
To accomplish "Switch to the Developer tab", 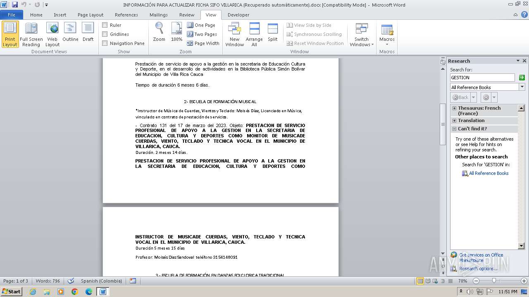I will point(238,15).
